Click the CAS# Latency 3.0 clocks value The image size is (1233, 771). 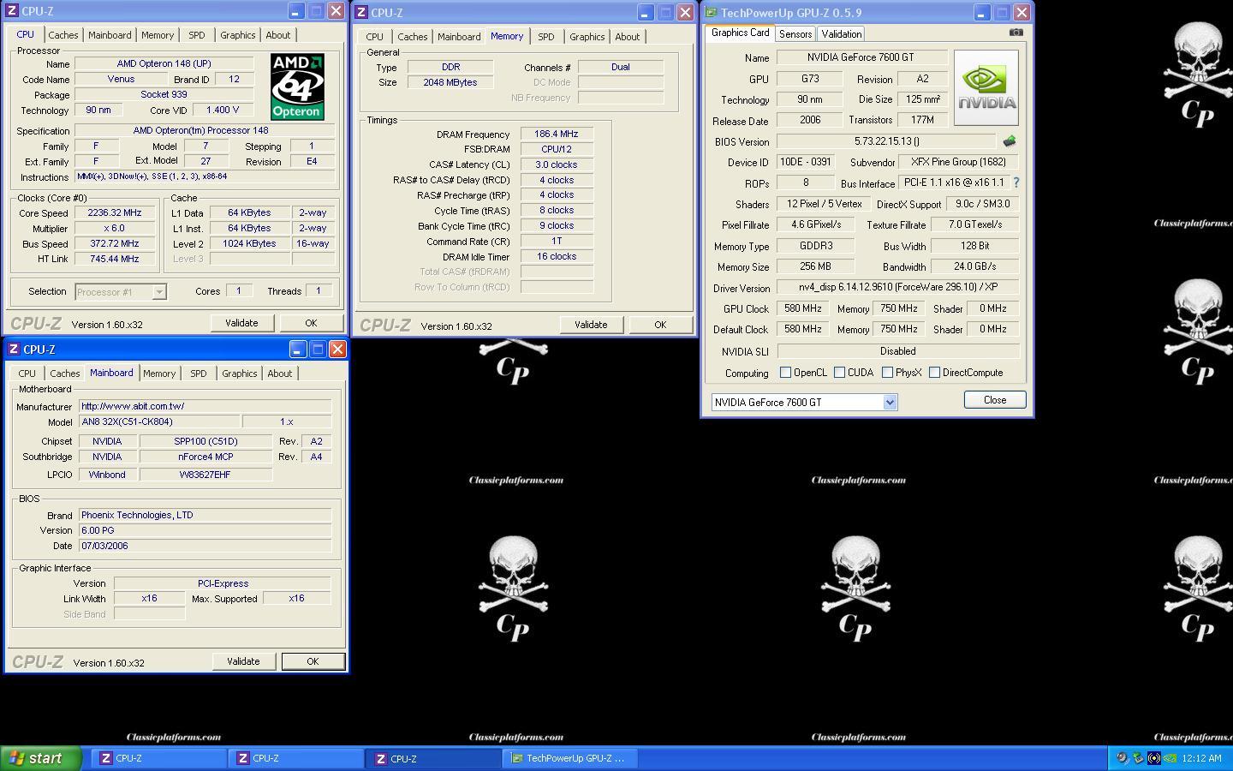point(557,164)
